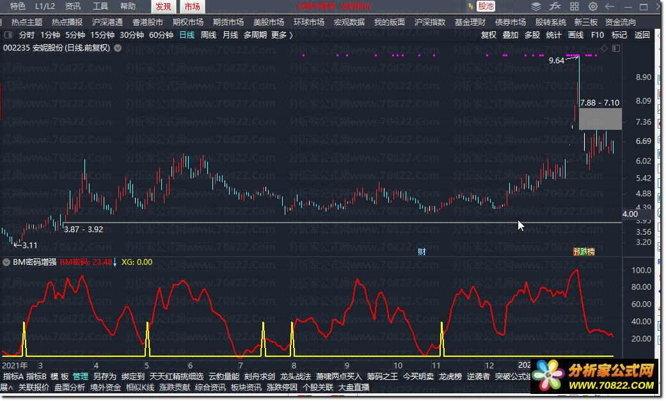
Task: Click the circle icon beside BM密码增强
Action: click(6, 262)
